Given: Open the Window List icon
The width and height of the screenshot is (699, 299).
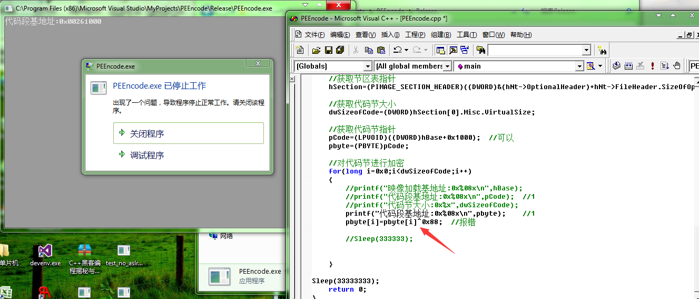Looking at the screenshot, I should [464, 50].
